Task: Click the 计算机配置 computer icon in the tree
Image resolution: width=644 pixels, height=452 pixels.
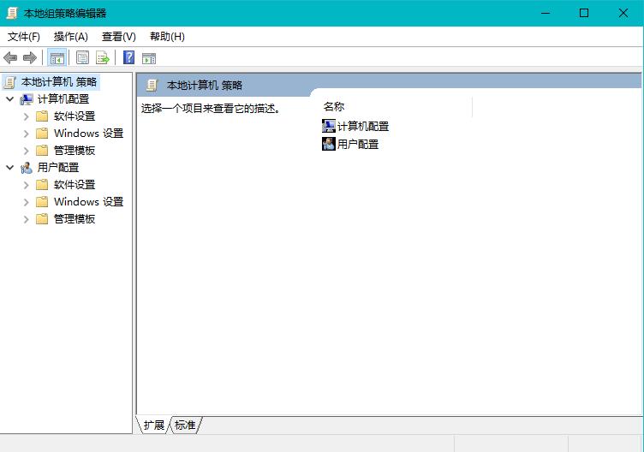Action: pos(27,99)
